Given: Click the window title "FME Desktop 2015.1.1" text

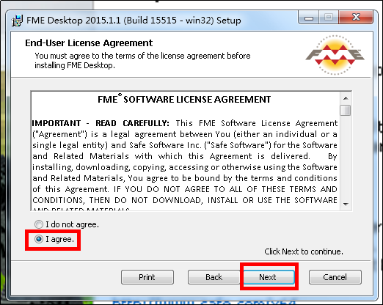Looking at the screenshot, I should [x=73, y=21].
